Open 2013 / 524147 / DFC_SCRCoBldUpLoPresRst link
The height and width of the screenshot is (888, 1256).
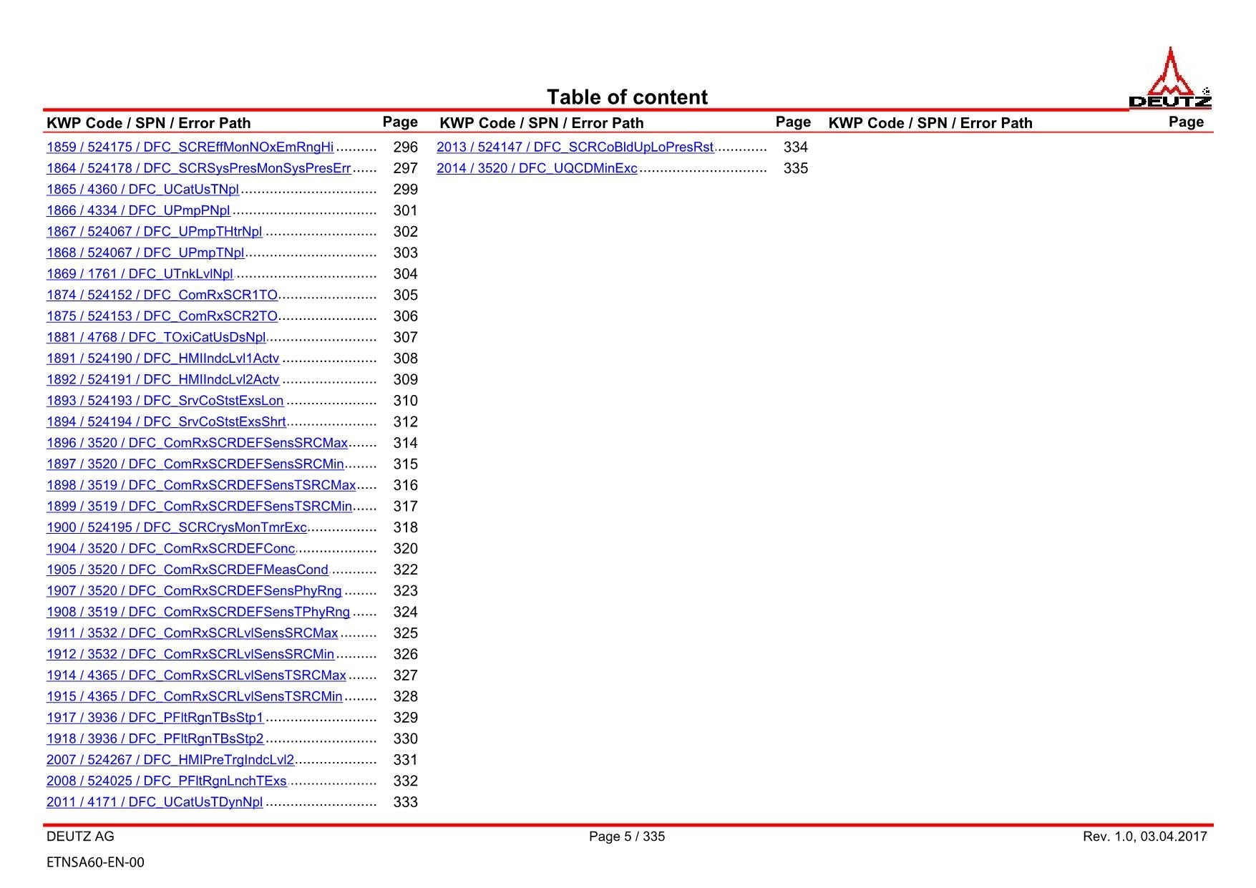(575, 147)
